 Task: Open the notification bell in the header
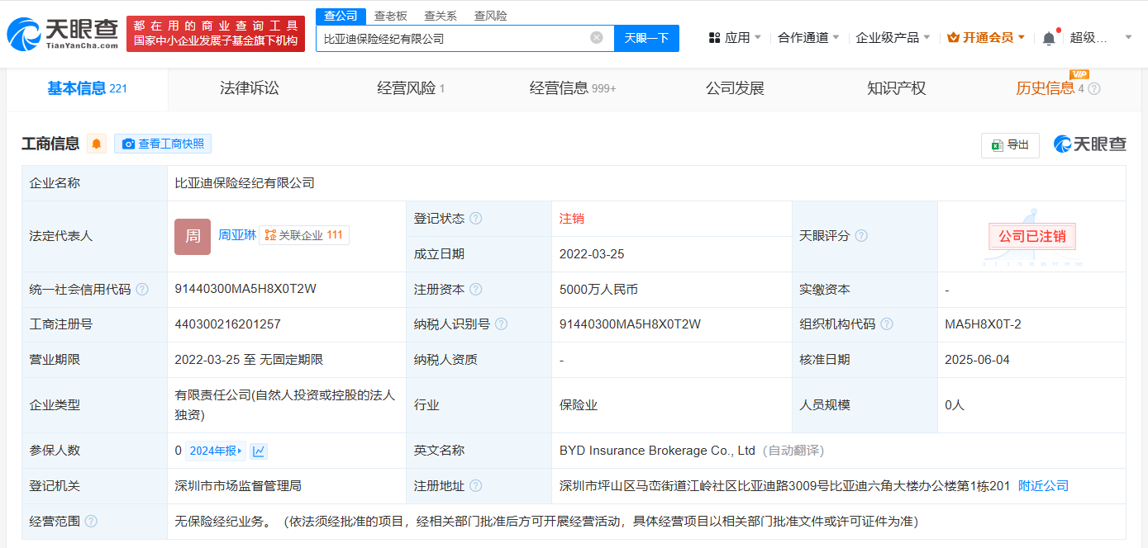tap(1049, 38)
